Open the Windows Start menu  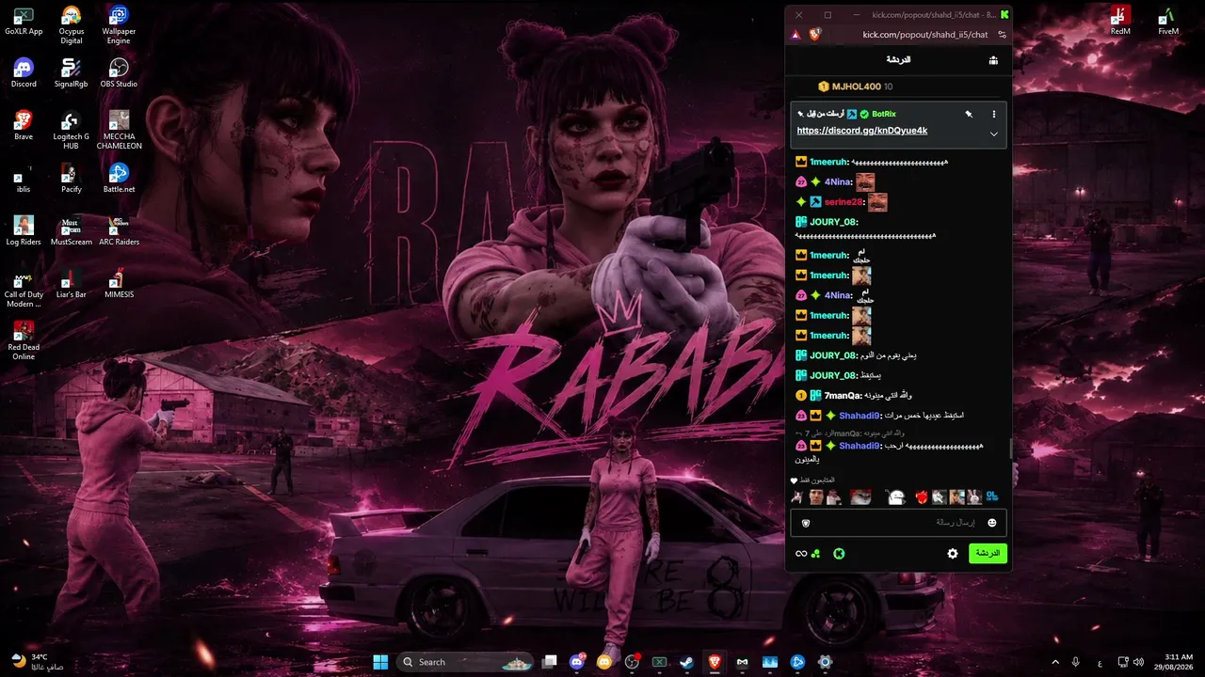click(380, 662)
